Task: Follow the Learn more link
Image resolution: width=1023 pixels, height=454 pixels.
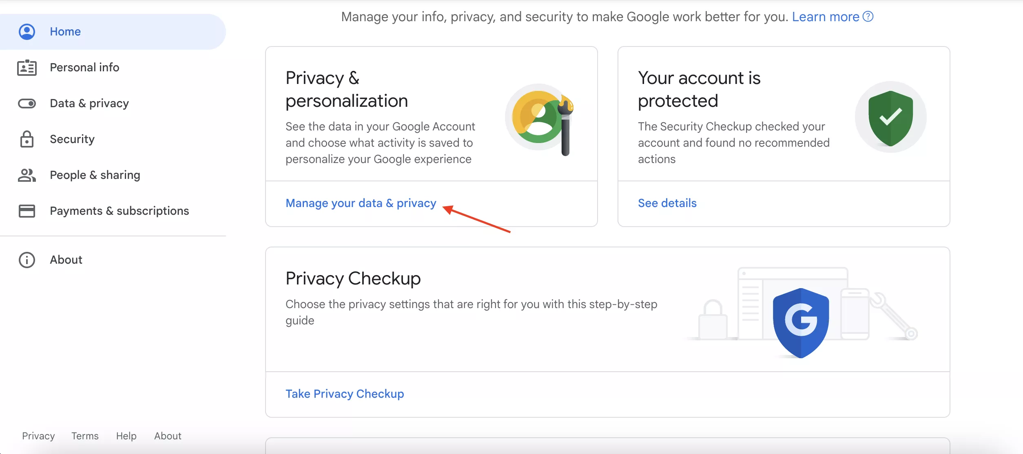Action: [825, 17]
